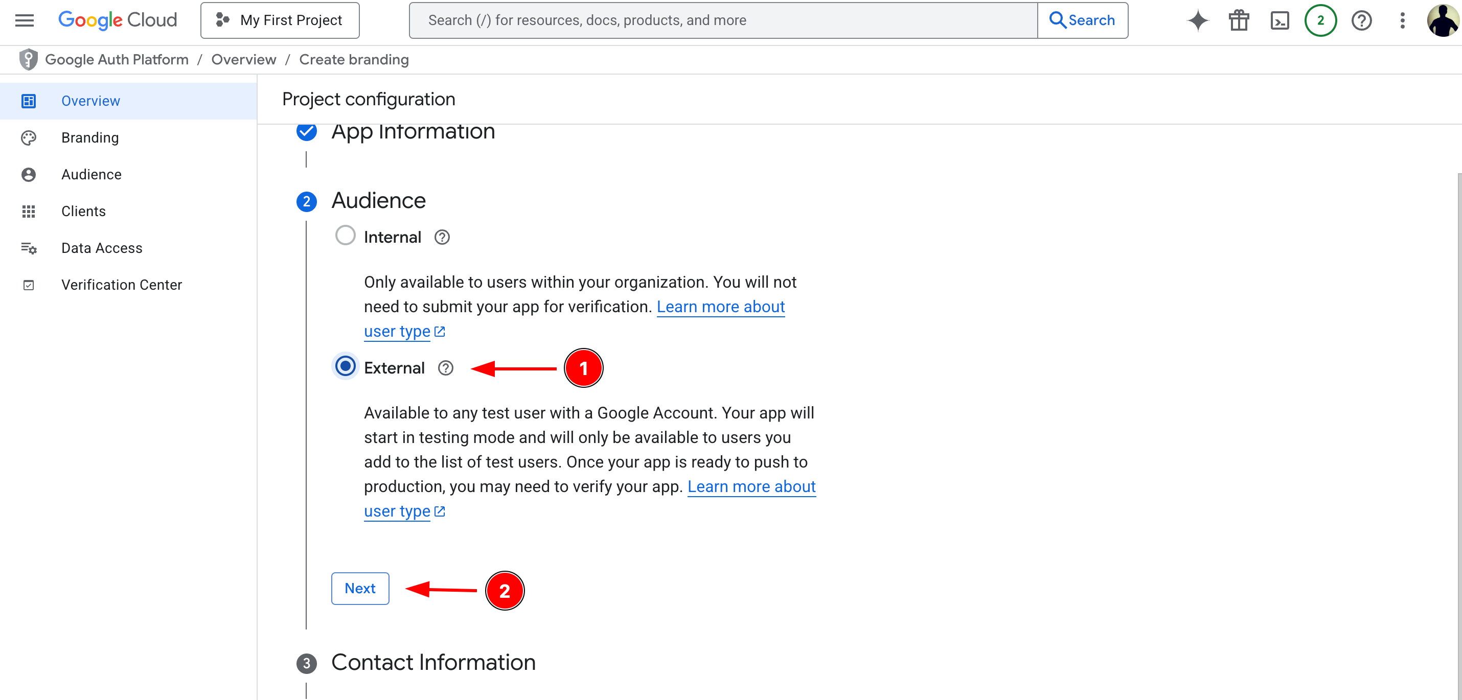Image resolution: width=1462 pixels, height=700 pixels.
Task: Click the Verification Center checkbox icon
Action: click(29, 285)
